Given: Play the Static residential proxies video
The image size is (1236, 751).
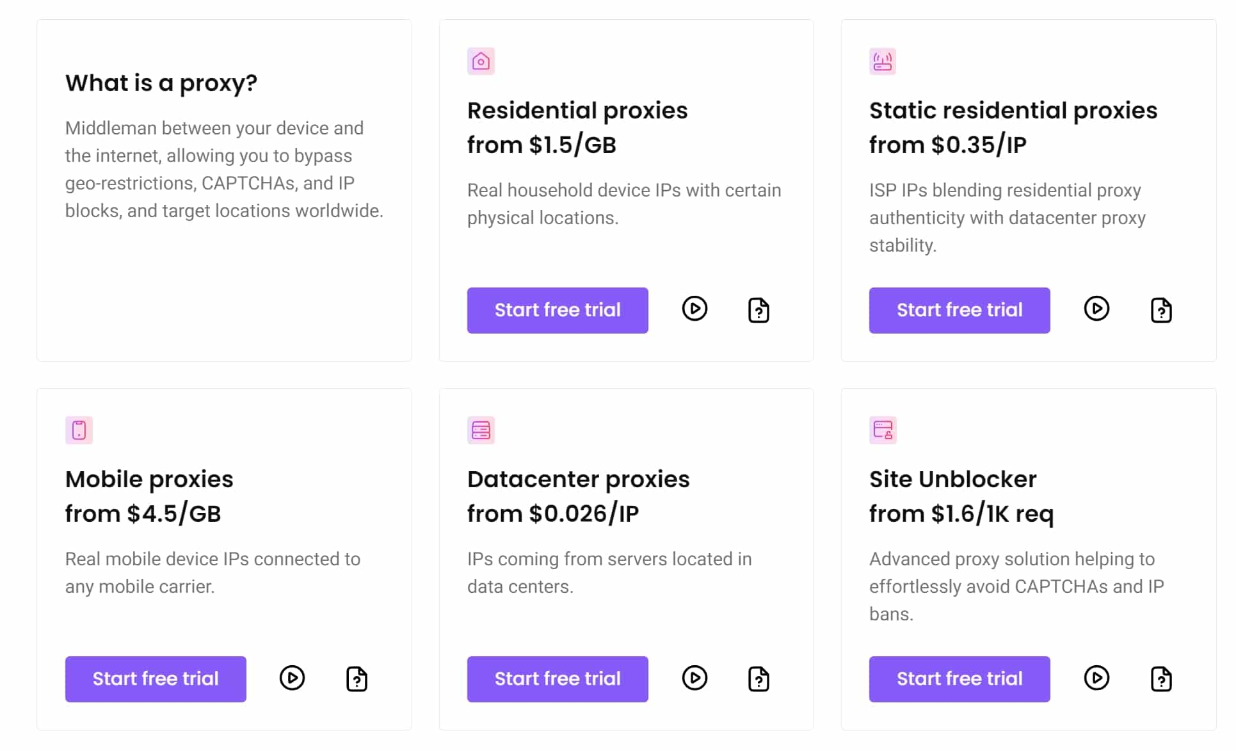Looking at the screenshot, I should click(1096, 309).
